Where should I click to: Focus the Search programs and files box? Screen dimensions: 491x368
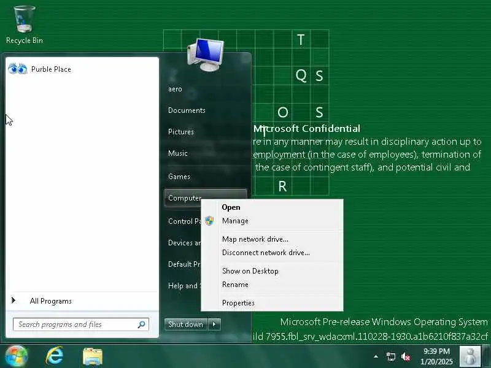click(x=81, y=324)
